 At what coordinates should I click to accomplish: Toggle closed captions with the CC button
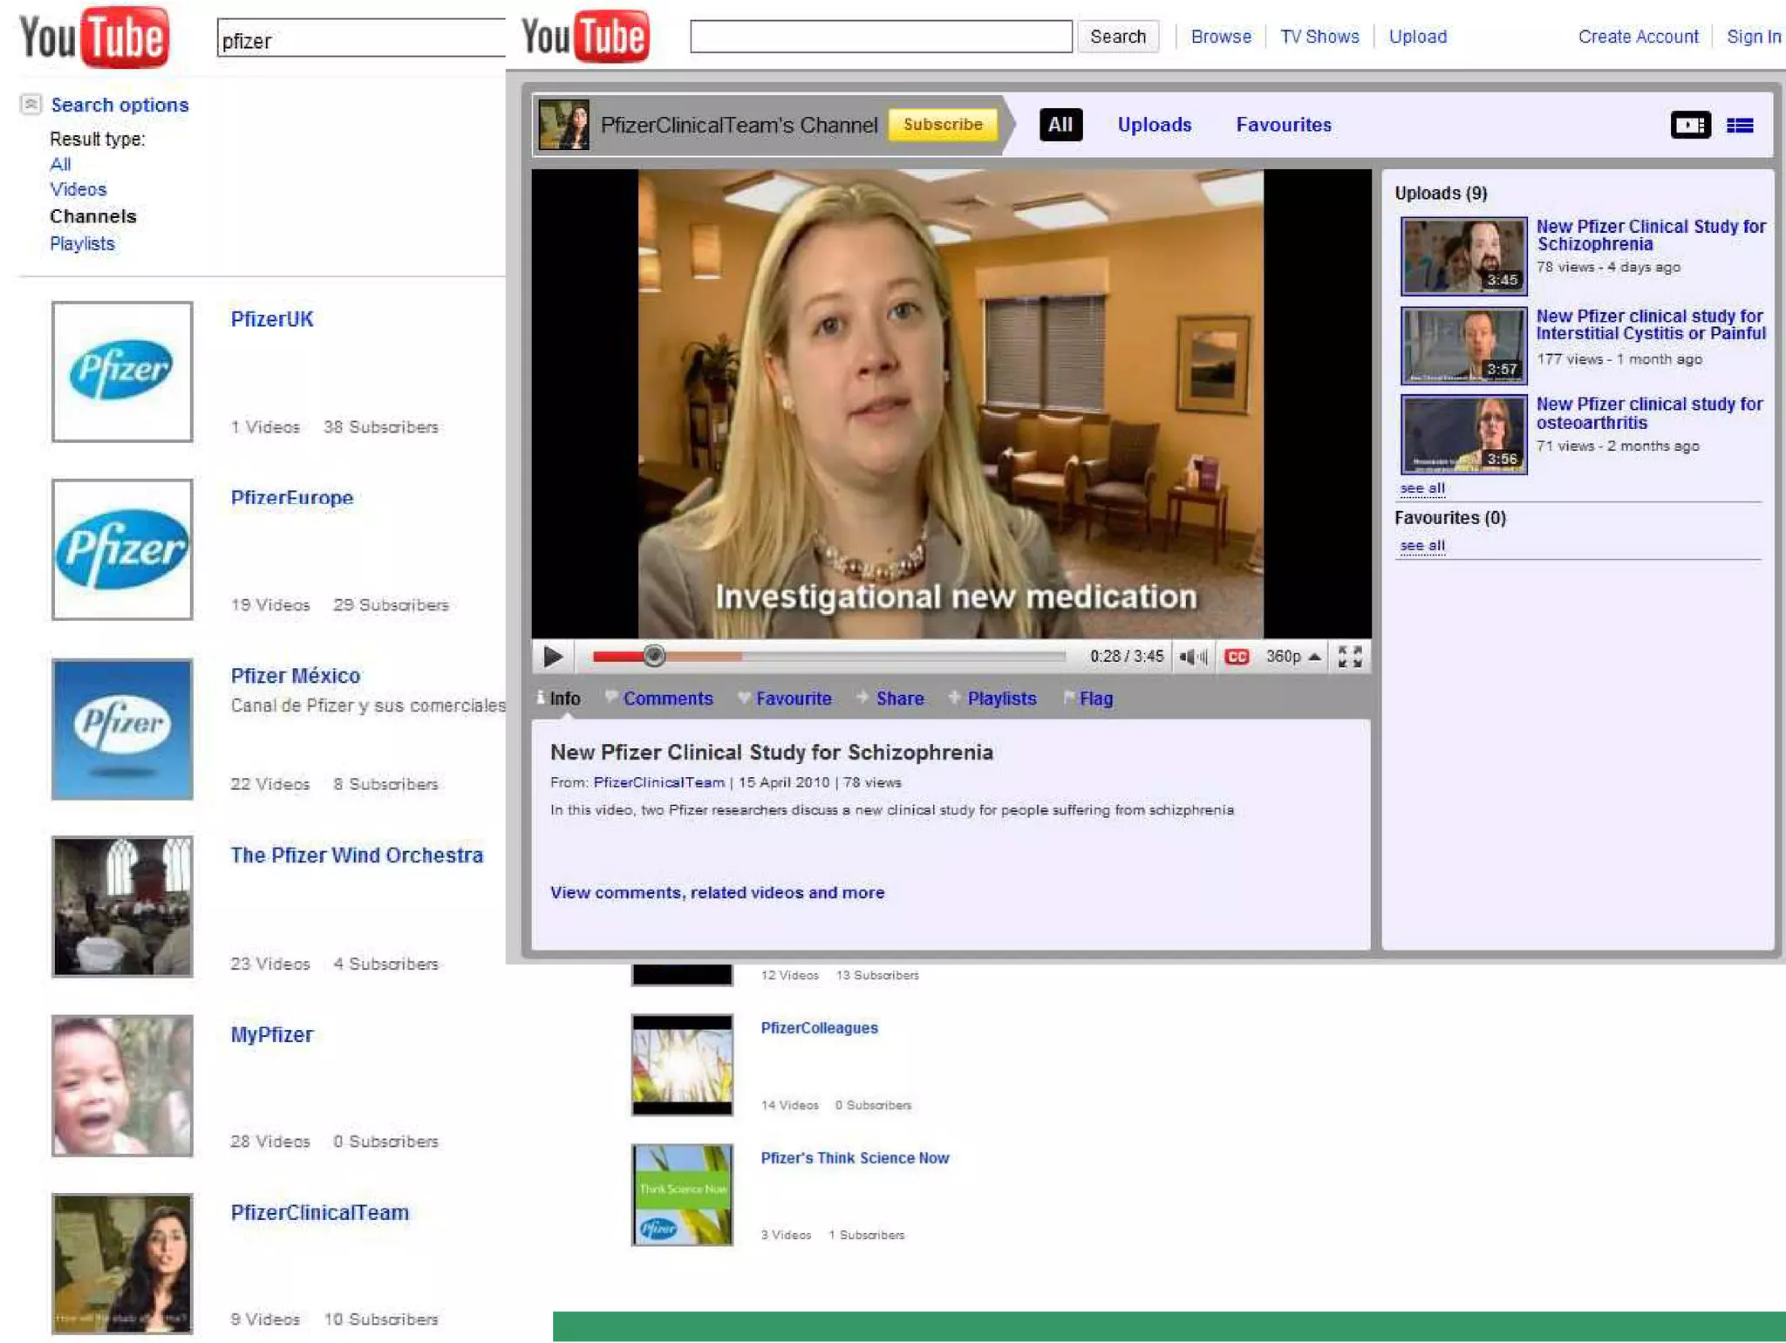coord(1237,657)
